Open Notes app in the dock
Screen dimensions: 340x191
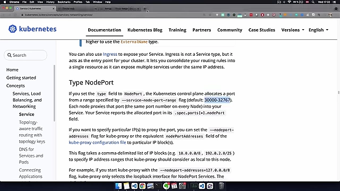126,186
